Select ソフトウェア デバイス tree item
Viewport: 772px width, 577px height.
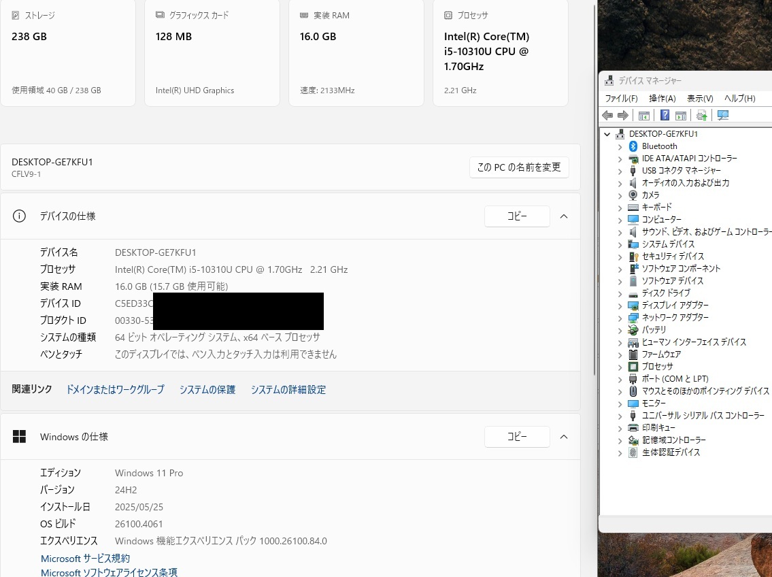click(x=673, y=280)
